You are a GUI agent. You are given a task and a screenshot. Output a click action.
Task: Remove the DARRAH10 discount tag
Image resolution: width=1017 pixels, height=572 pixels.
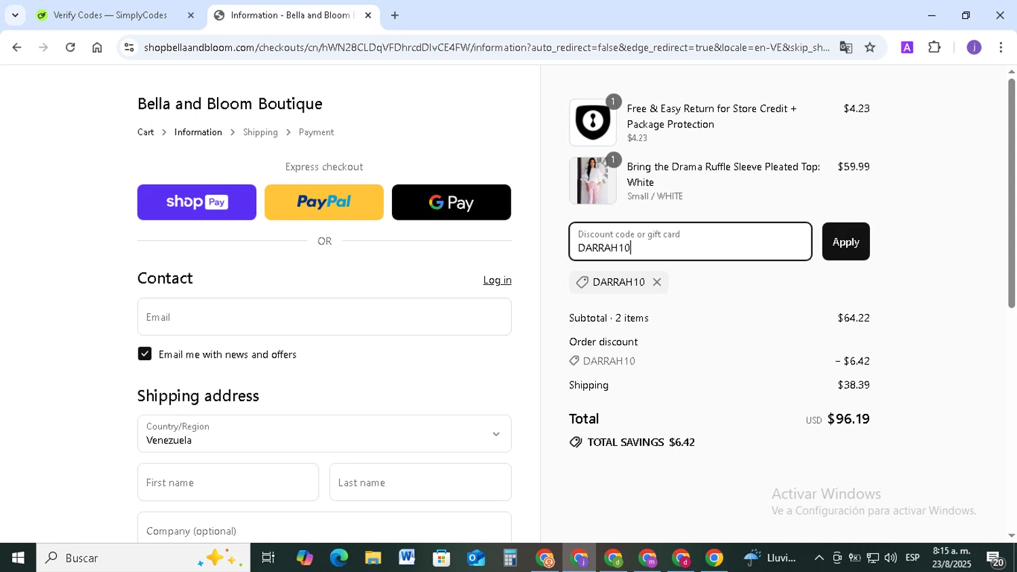coord(657,282)
